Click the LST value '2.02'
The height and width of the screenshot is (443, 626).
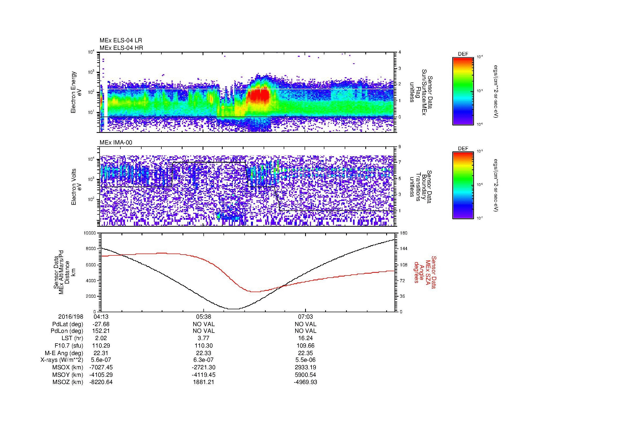point(101,338)
